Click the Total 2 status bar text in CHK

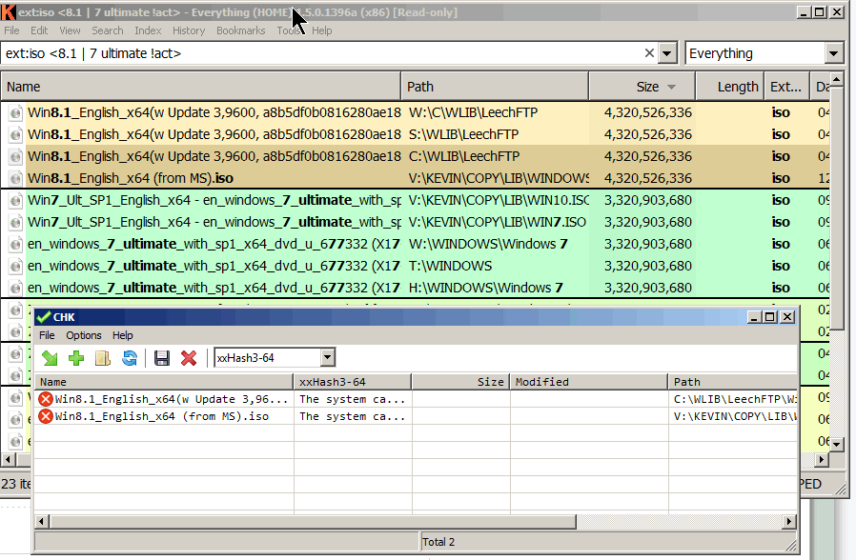pyautogui.click(x=438, y=542)
